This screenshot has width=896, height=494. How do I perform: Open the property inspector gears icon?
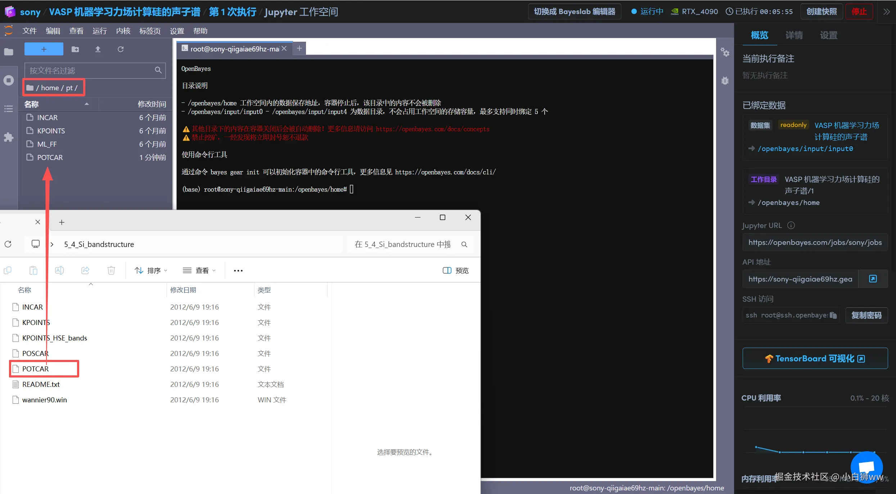coord(725,52)
